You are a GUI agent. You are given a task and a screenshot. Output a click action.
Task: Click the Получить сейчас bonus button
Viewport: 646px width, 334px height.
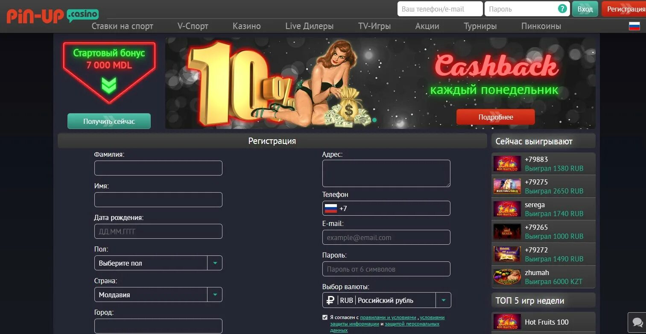click(109, 121)
